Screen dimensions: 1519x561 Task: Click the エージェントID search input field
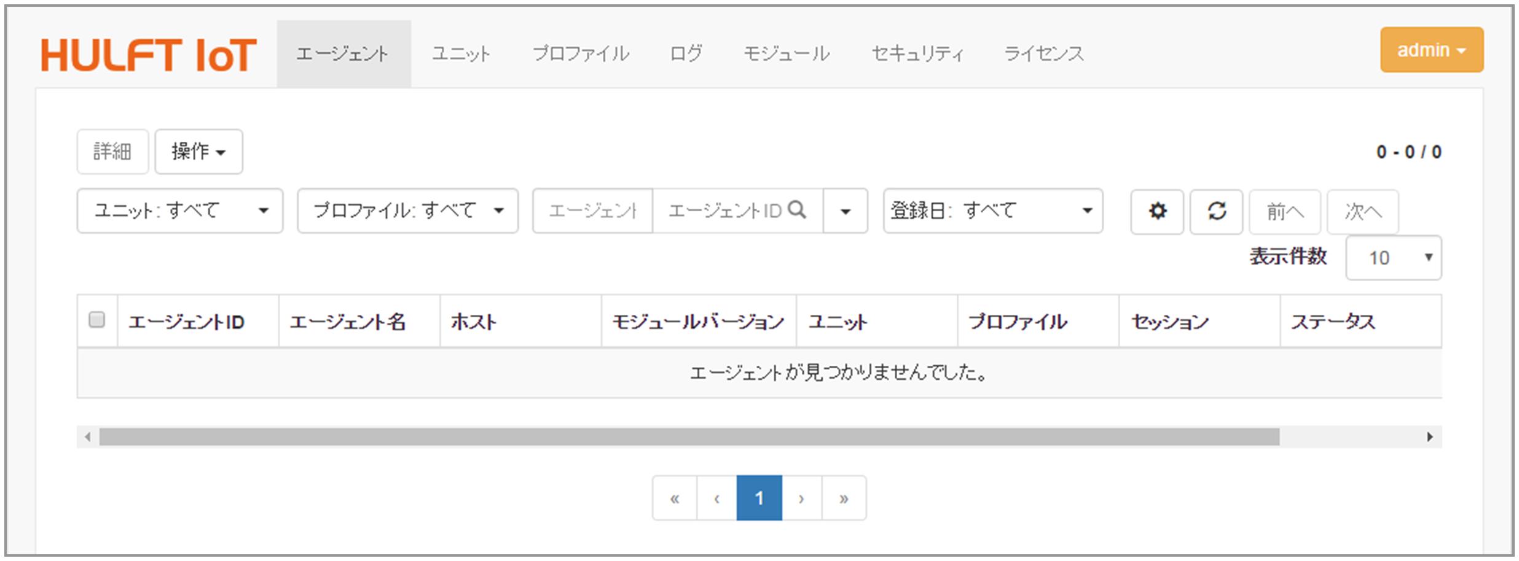click(725, 211)
